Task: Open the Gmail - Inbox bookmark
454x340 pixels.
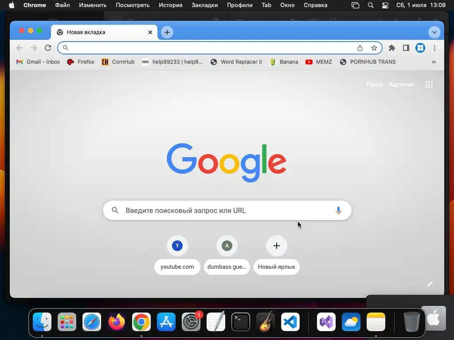Action: coord(38,62)
